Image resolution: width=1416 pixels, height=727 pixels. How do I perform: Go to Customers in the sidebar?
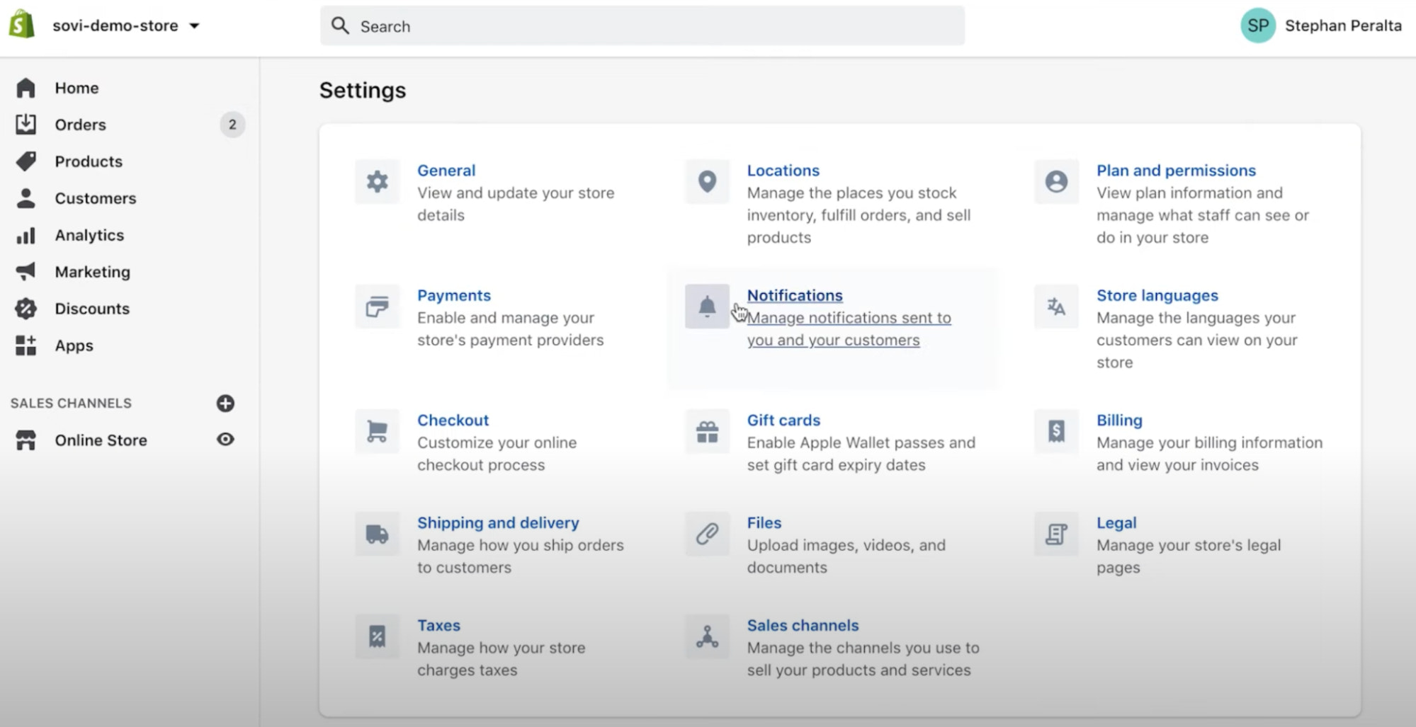[96, 198]
